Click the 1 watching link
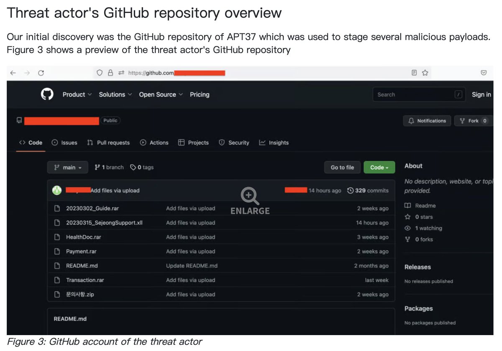Image resolution: width=502 pixels, height=351 pixels. click(x=423, y=228)
